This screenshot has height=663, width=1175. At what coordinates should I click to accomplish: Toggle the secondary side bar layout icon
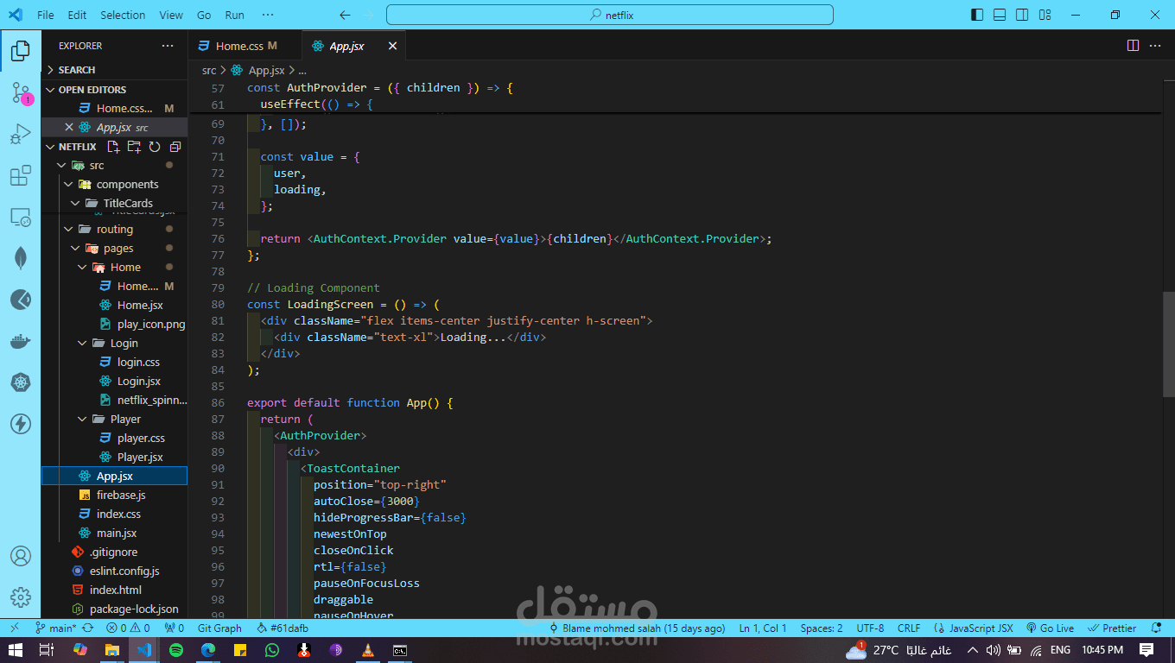(1022, 15)
